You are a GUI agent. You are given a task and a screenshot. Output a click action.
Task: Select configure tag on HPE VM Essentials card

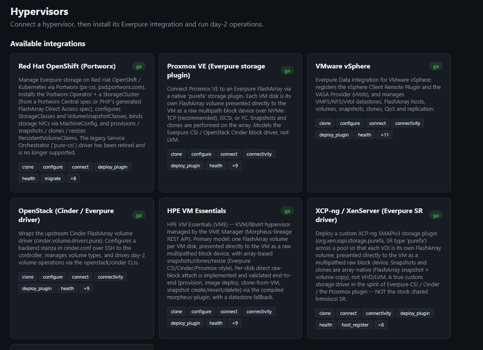coord(201,311)
